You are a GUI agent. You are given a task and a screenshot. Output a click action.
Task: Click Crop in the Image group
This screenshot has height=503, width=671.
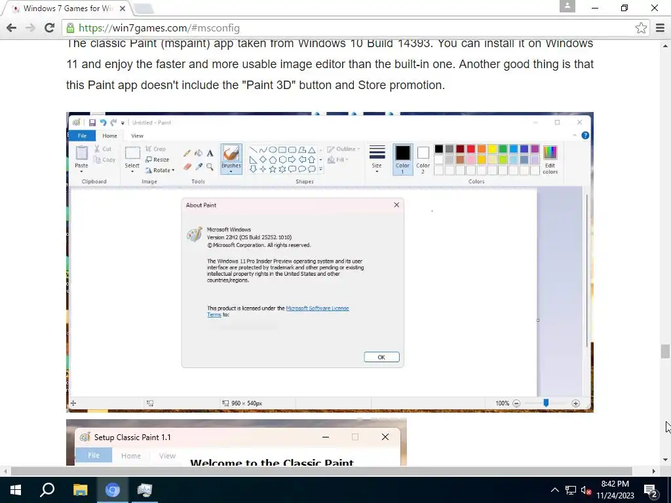155,149
